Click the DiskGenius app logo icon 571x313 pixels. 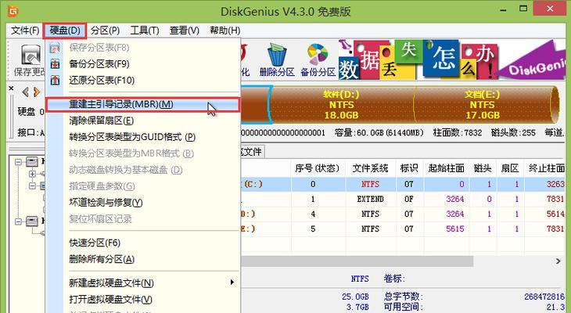pos(13,11)
